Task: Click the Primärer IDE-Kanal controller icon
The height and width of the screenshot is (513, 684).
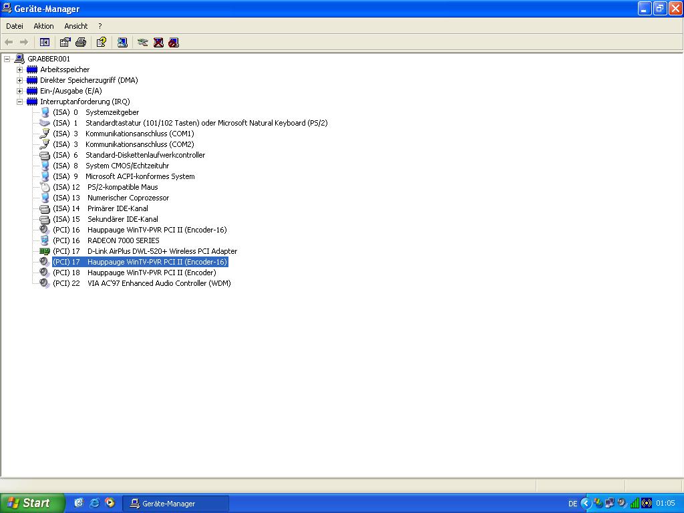Action: coord(45,208)
